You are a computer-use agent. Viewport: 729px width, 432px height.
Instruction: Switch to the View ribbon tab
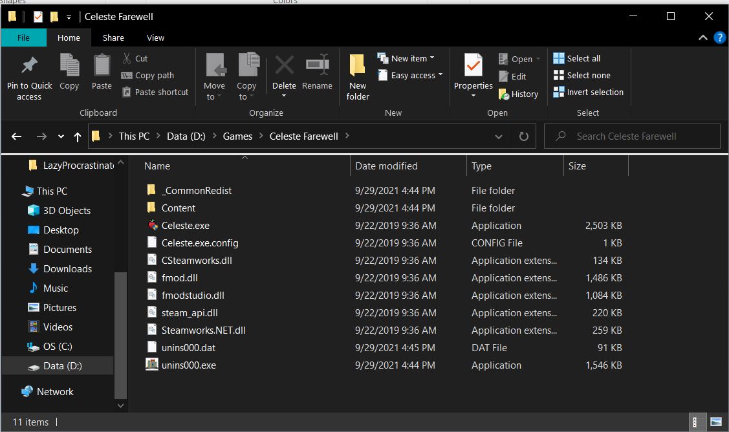tap(155, 38)
